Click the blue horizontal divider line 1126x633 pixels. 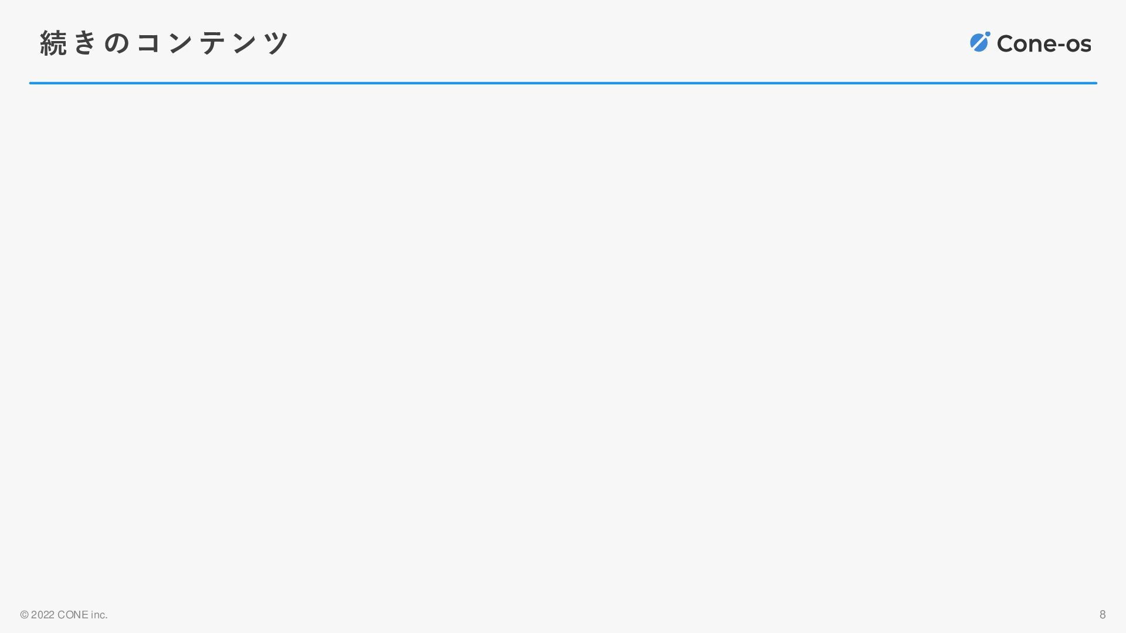coord(563,83)
